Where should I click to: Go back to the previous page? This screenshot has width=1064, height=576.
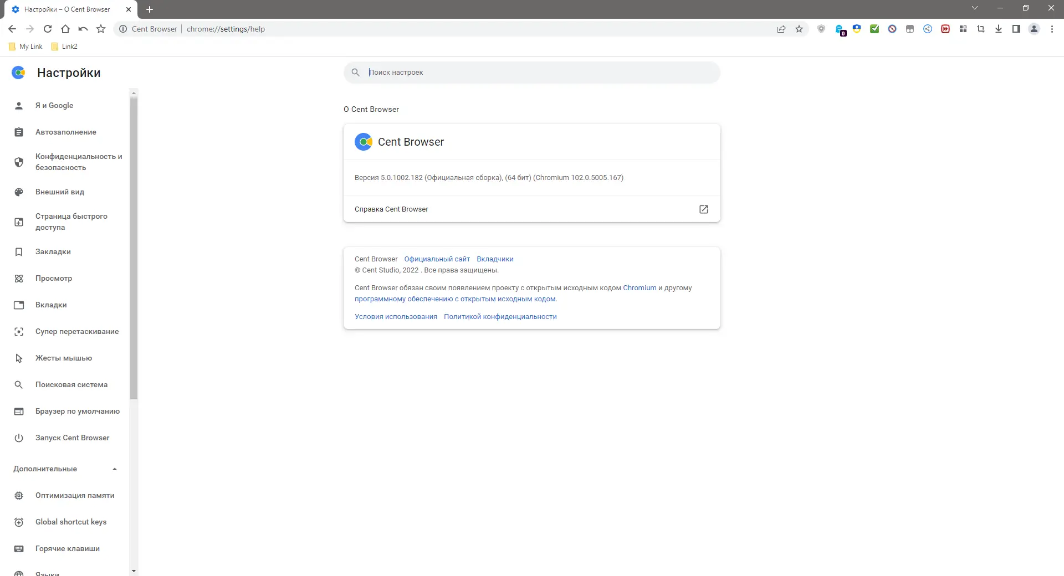[x=12, y=29]
